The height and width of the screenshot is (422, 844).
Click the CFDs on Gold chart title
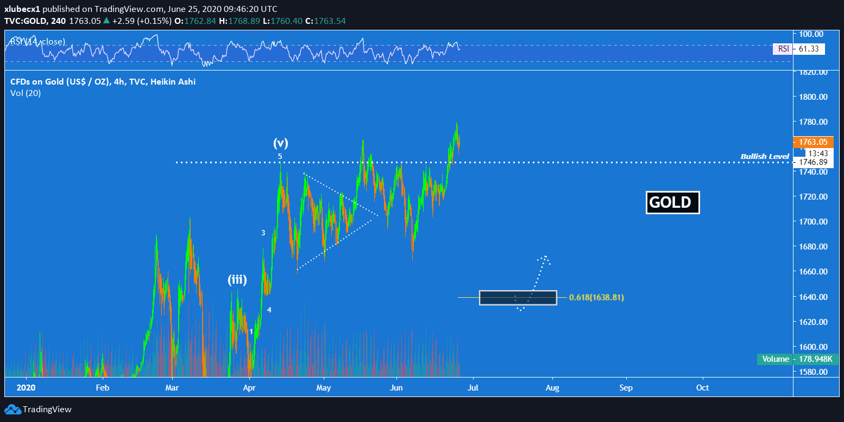coord(103,82)
